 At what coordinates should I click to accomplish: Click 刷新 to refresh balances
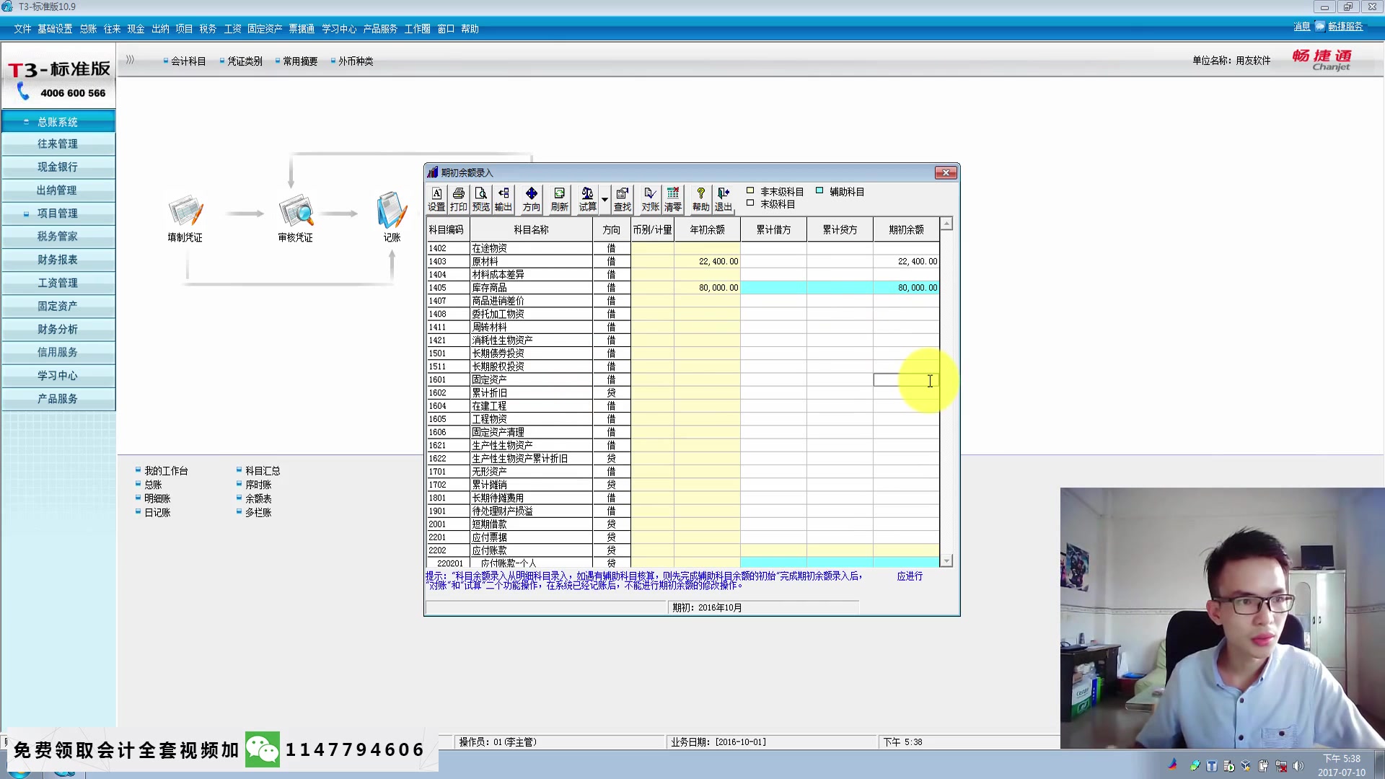(559, 199)
